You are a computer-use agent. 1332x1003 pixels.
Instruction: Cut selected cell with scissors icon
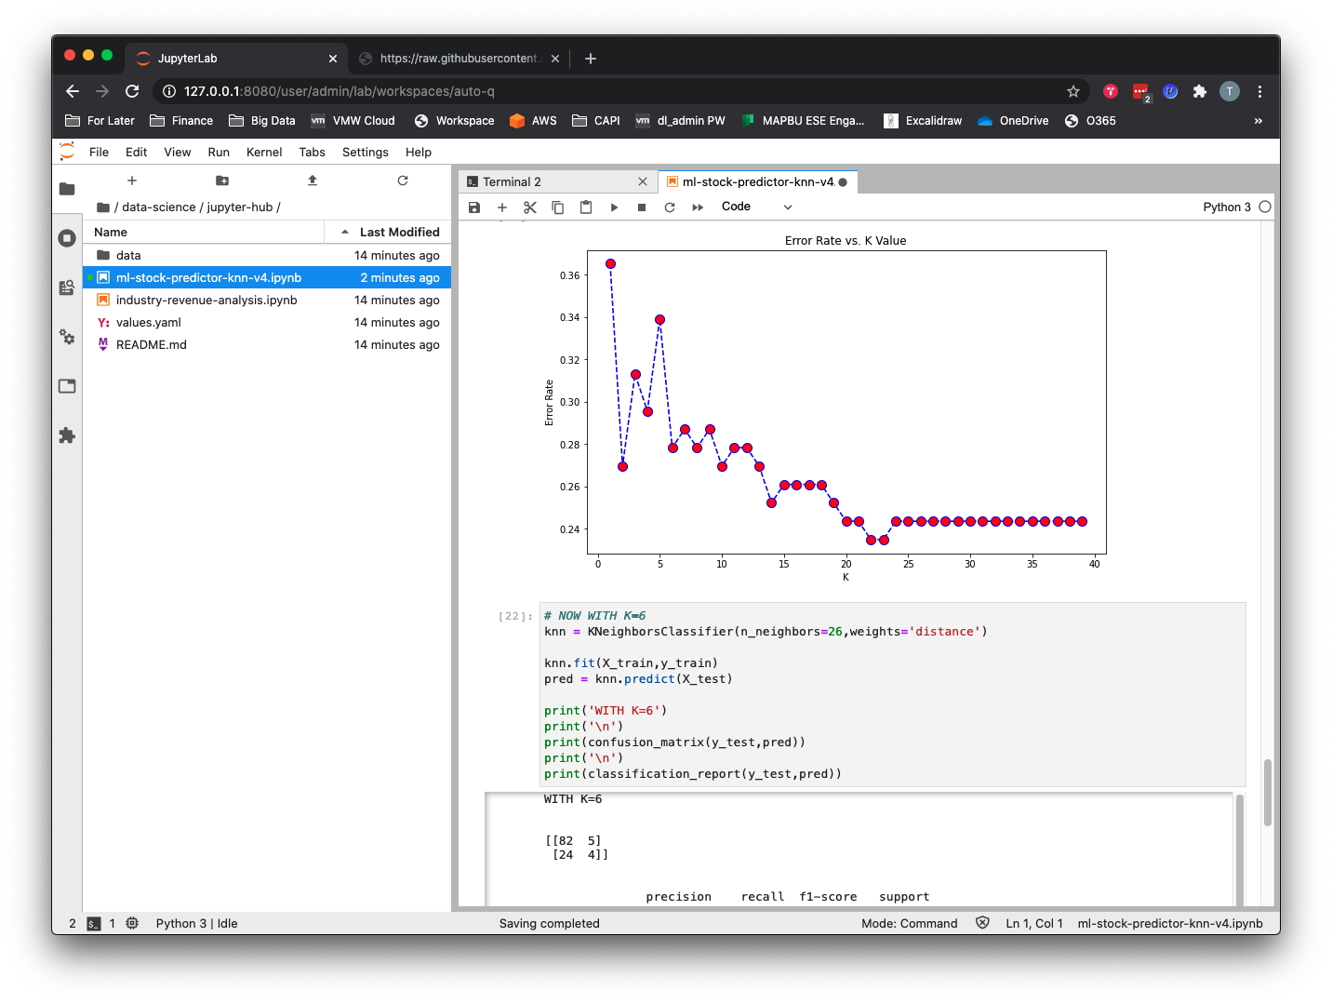point(530,207)
